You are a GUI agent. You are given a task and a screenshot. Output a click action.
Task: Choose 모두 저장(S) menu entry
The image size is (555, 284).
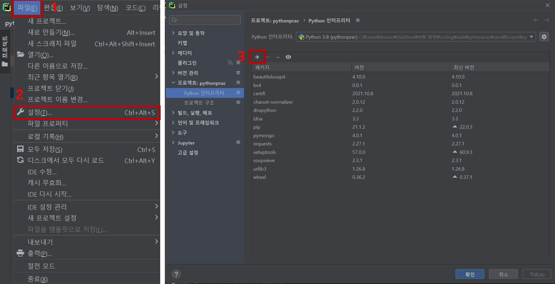(x=45, y=150)
